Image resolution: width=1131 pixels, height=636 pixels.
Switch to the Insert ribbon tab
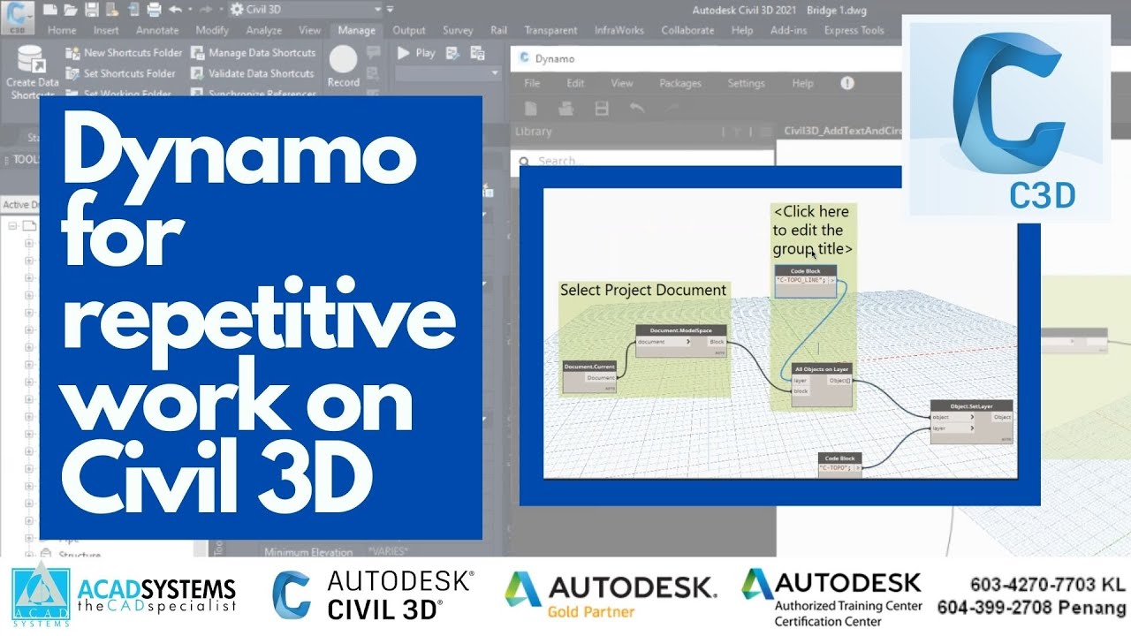(x=106, y=30)
